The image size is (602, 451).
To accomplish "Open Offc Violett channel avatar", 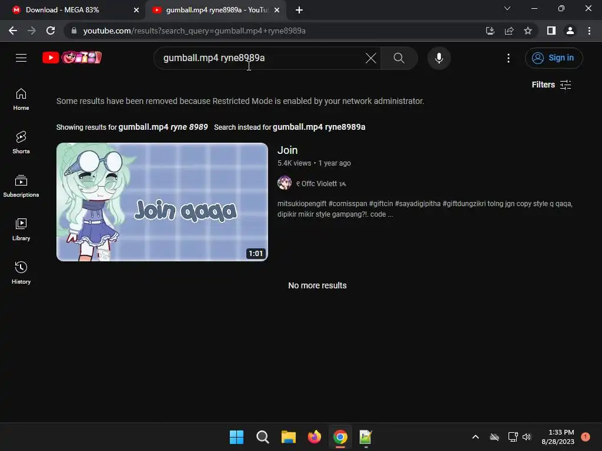I will click(285, 183).
